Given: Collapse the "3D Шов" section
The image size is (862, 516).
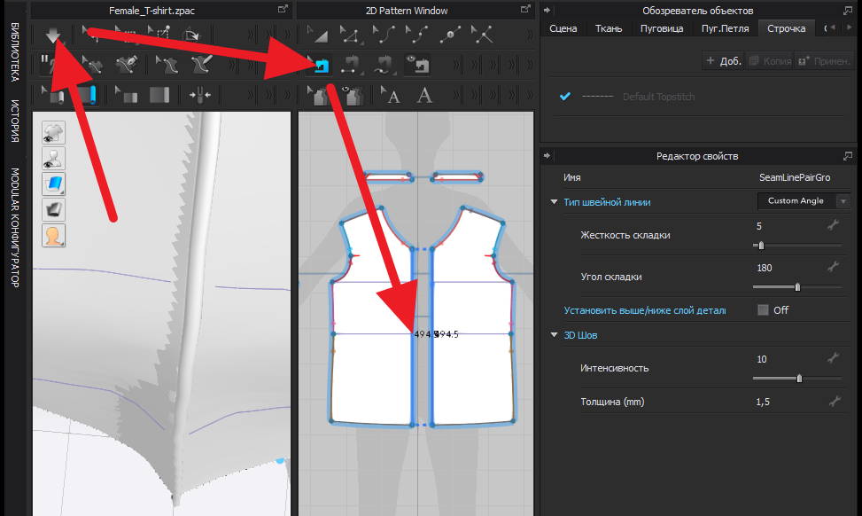Looking at the screenshot, I should click(x=554, y=335).
